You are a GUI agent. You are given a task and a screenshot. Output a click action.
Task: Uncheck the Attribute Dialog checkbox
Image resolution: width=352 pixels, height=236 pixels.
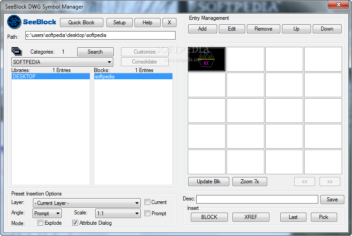coord(75,223)
